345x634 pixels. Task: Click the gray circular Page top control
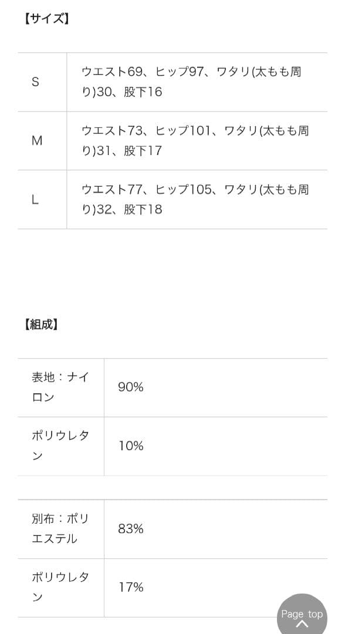pyautogui.click(x=302, y=616)
